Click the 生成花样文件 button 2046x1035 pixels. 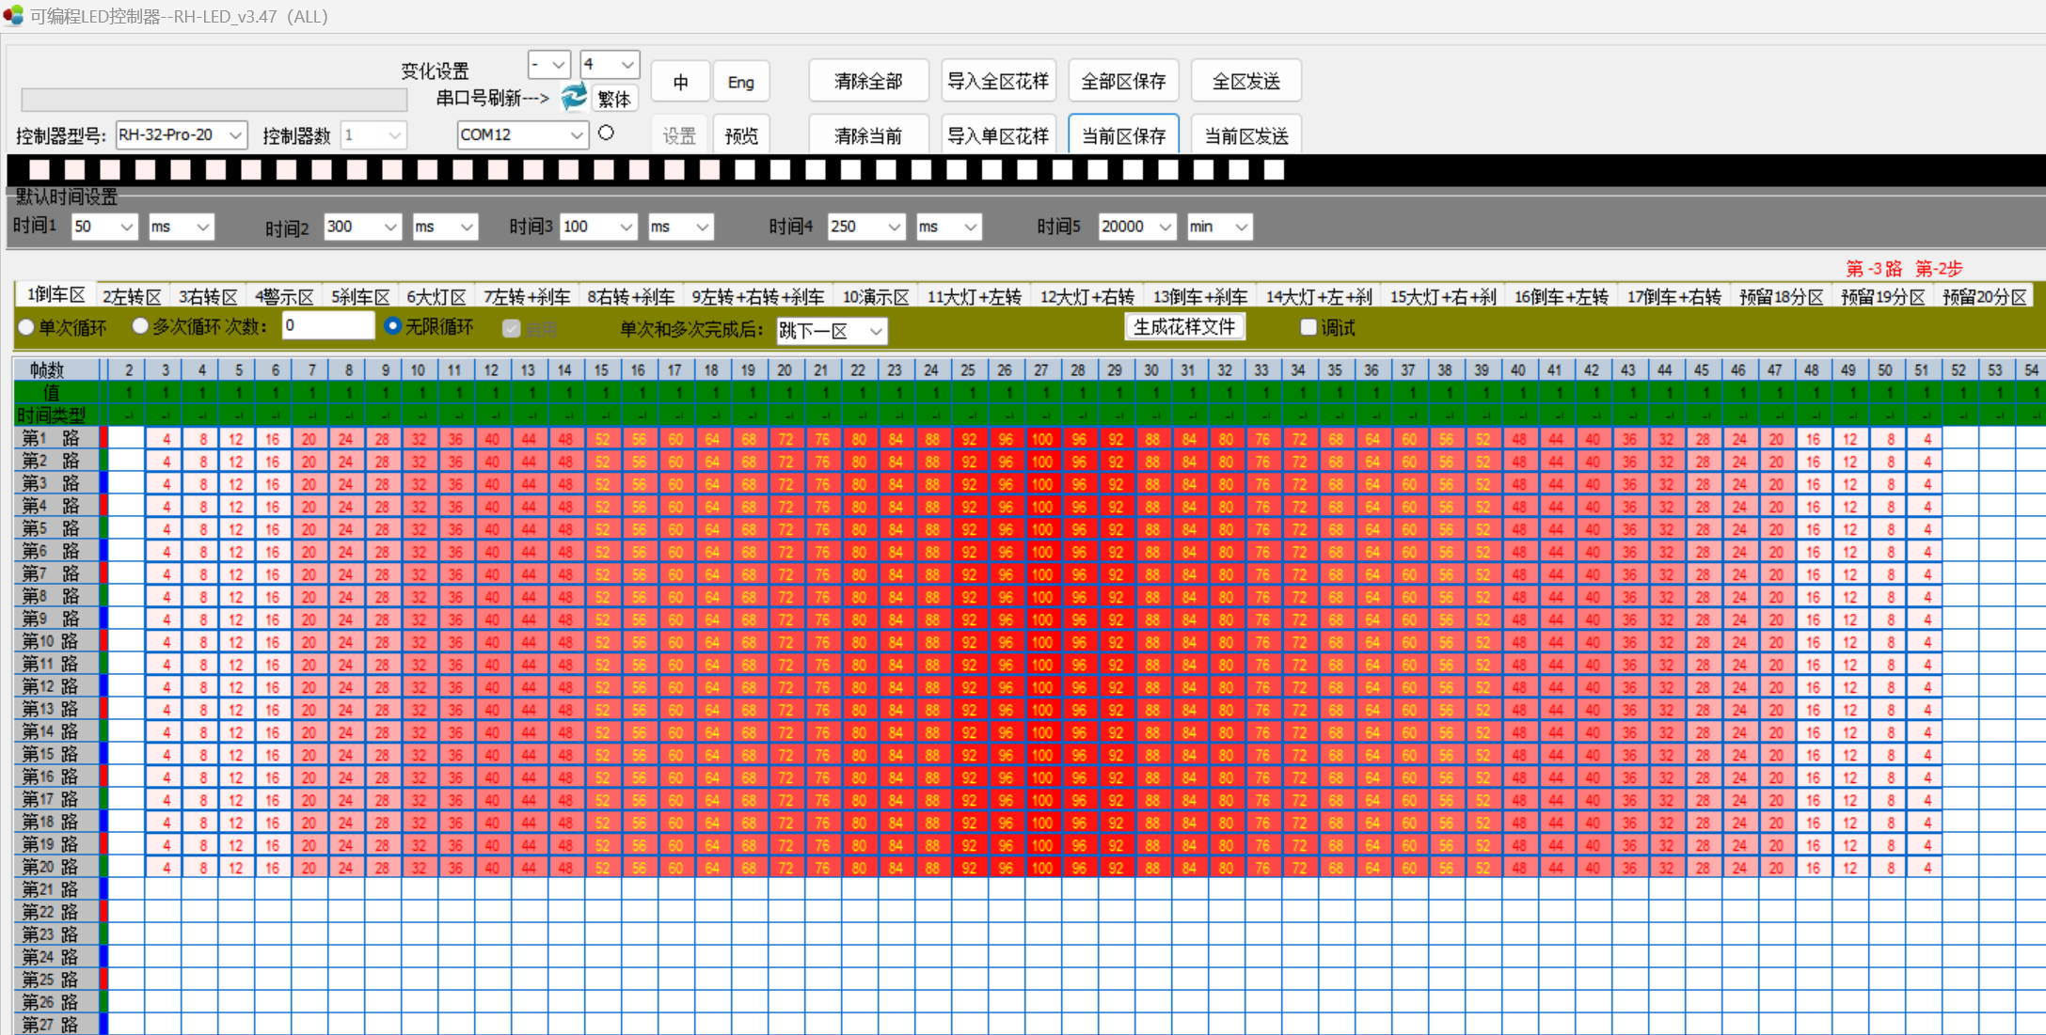[x=1184, y=327]
